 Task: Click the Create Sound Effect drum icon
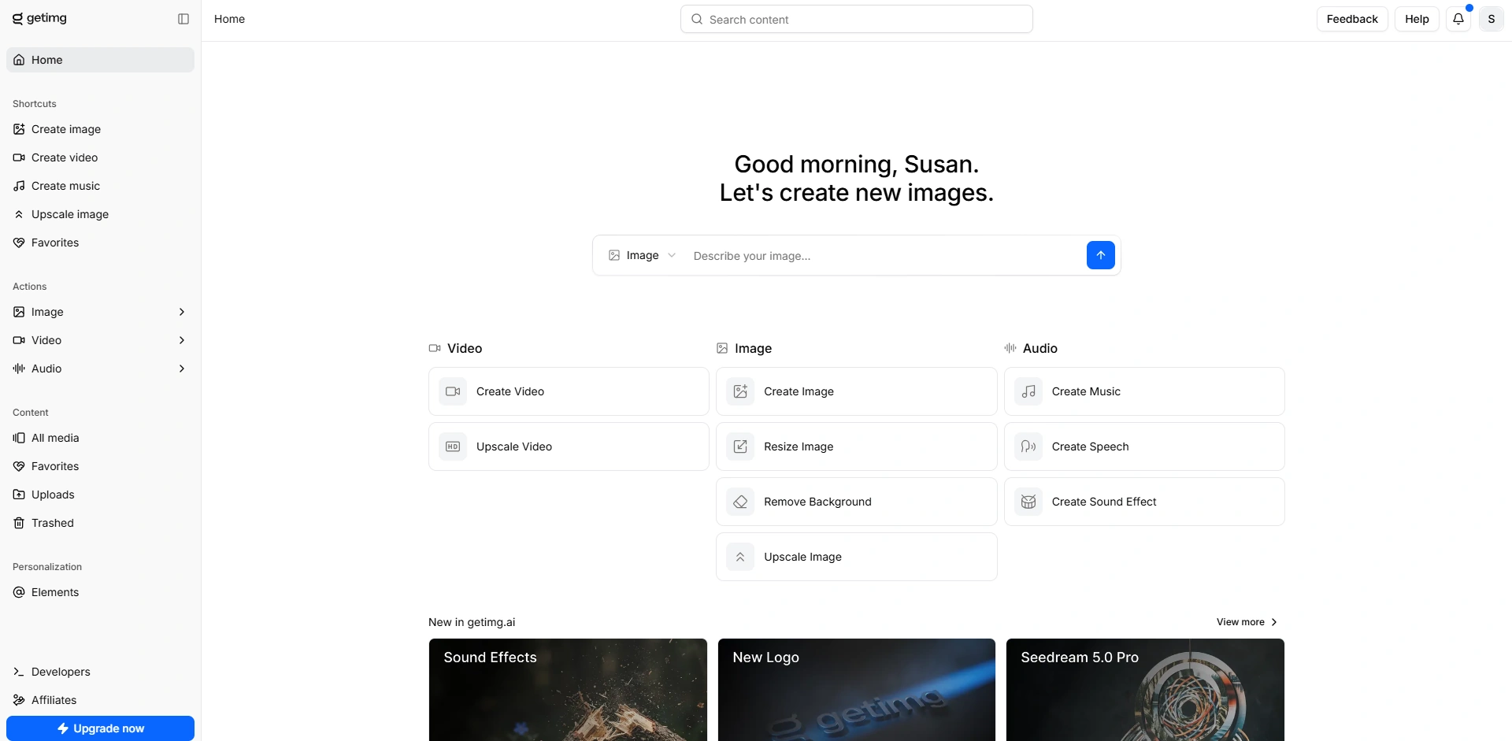coord(1028,502)
